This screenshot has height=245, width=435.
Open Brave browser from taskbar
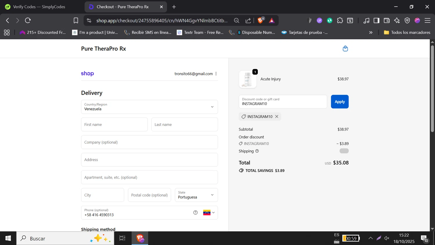pos(140,238)
